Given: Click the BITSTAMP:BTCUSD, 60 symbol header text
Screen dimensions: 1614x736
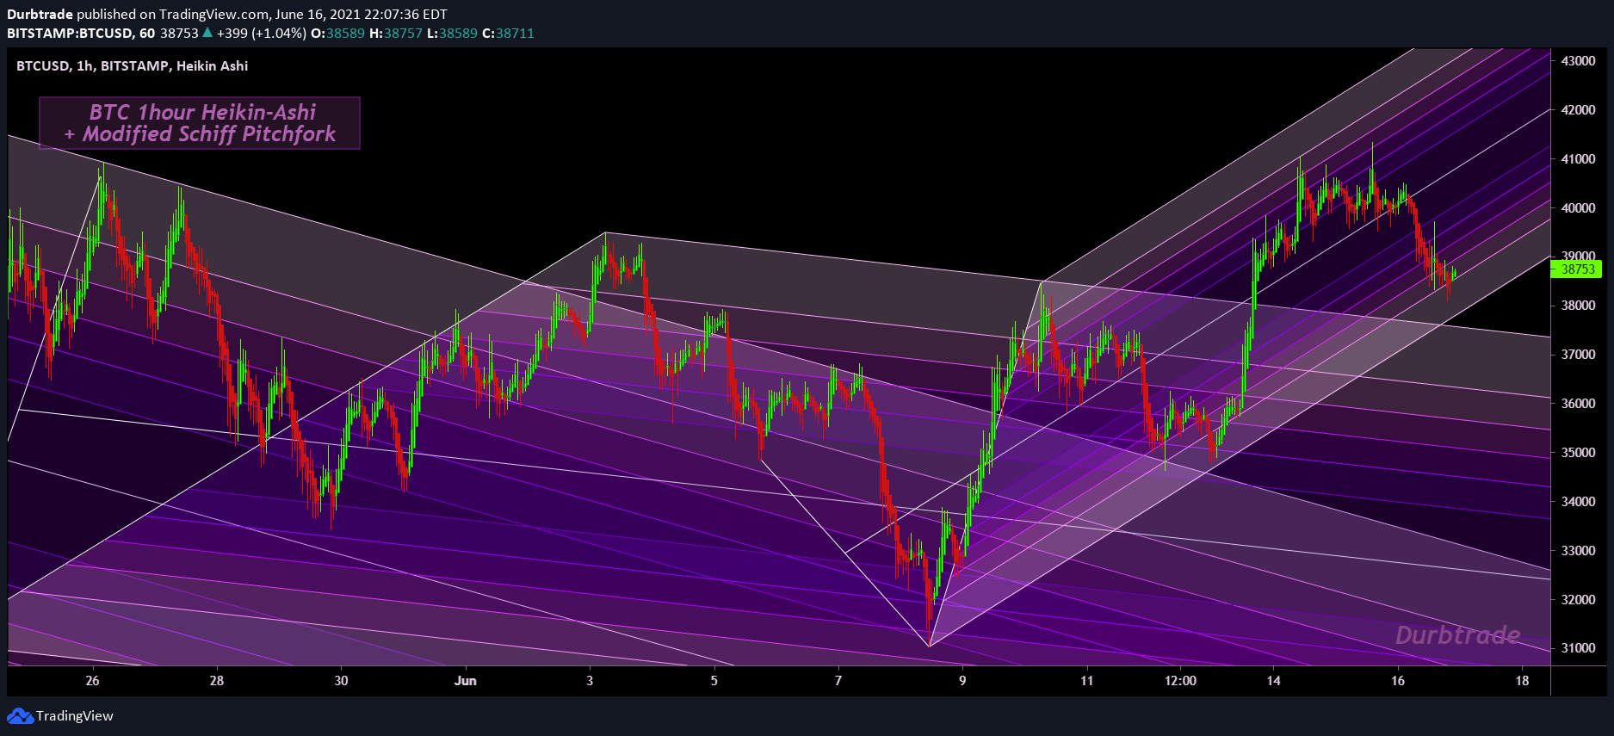Looking at the screenshot, I should 81,34.
